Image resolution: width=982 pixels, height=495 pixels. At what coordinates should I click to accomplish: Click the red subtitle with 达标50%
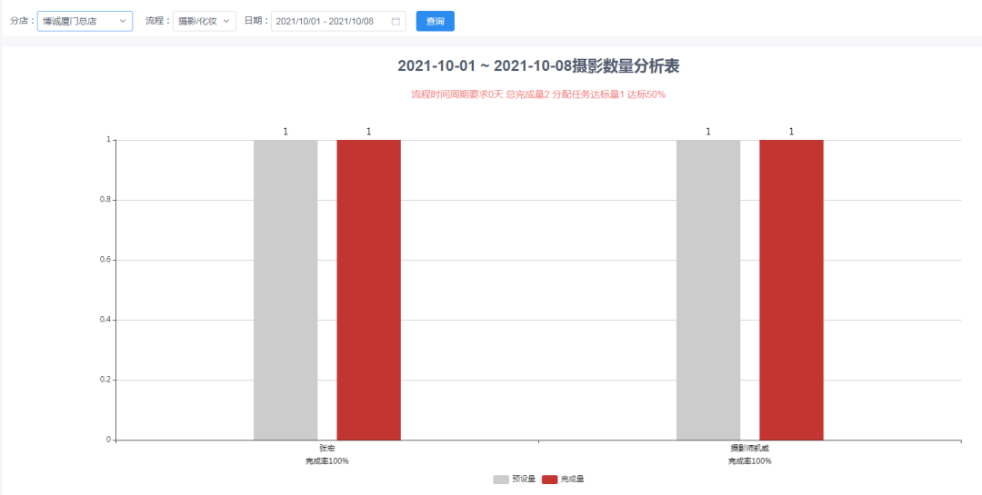pos(538,94)
